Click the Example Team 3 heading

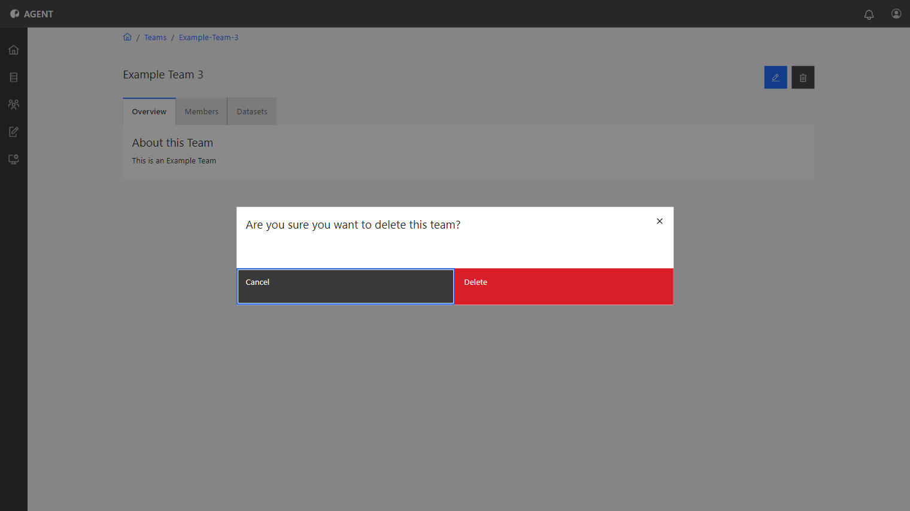(163, 75)
